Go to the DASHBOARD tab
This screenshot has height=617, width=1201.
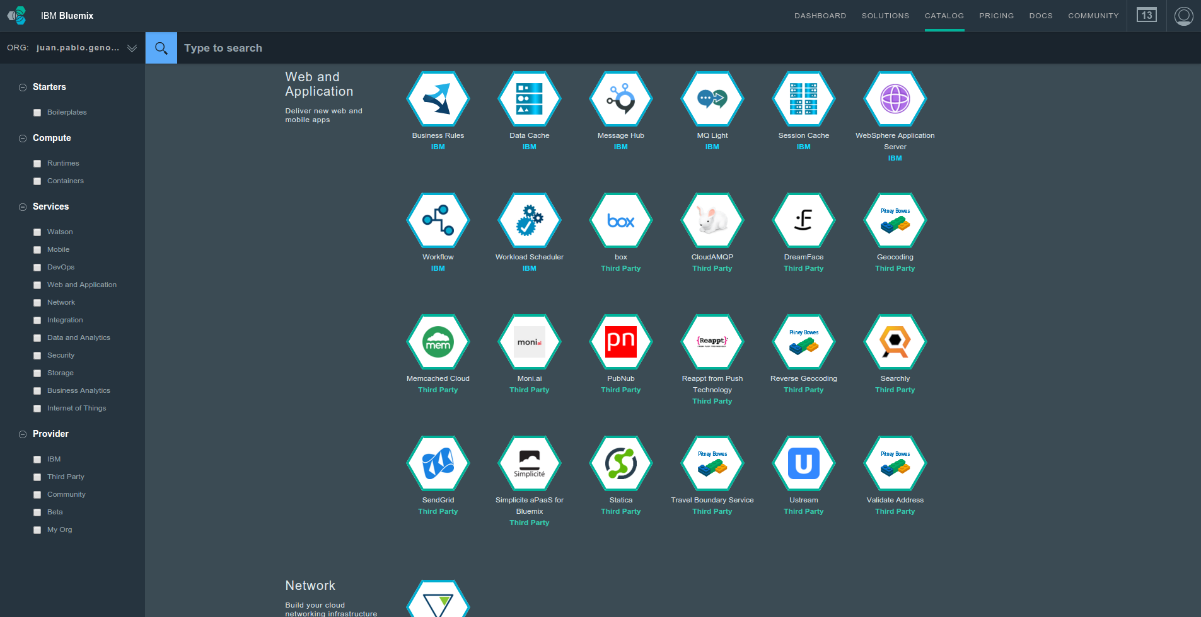point(820,16)
